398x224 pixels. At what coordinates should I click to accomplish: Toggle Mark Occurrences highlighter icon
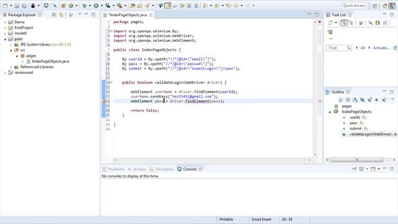pyautogui.click(x=168, y=6)
